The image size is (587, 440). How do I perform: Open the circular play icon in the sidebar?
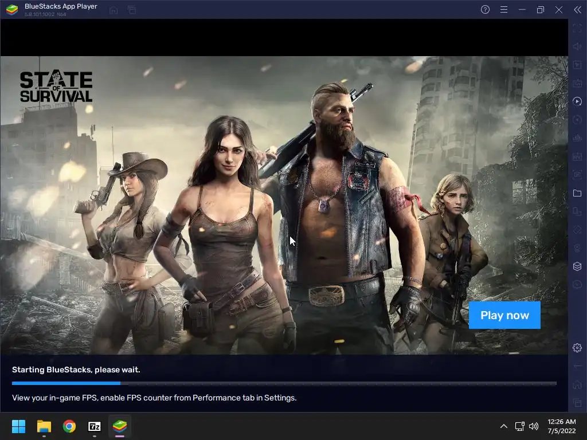[577, 101]
